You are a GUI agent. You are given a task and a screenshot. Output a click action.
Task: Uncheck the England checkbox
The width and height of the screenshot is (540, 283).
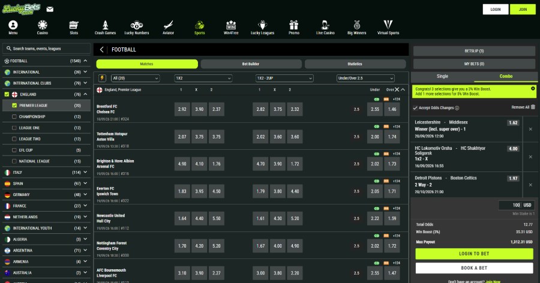pos(7,94)
